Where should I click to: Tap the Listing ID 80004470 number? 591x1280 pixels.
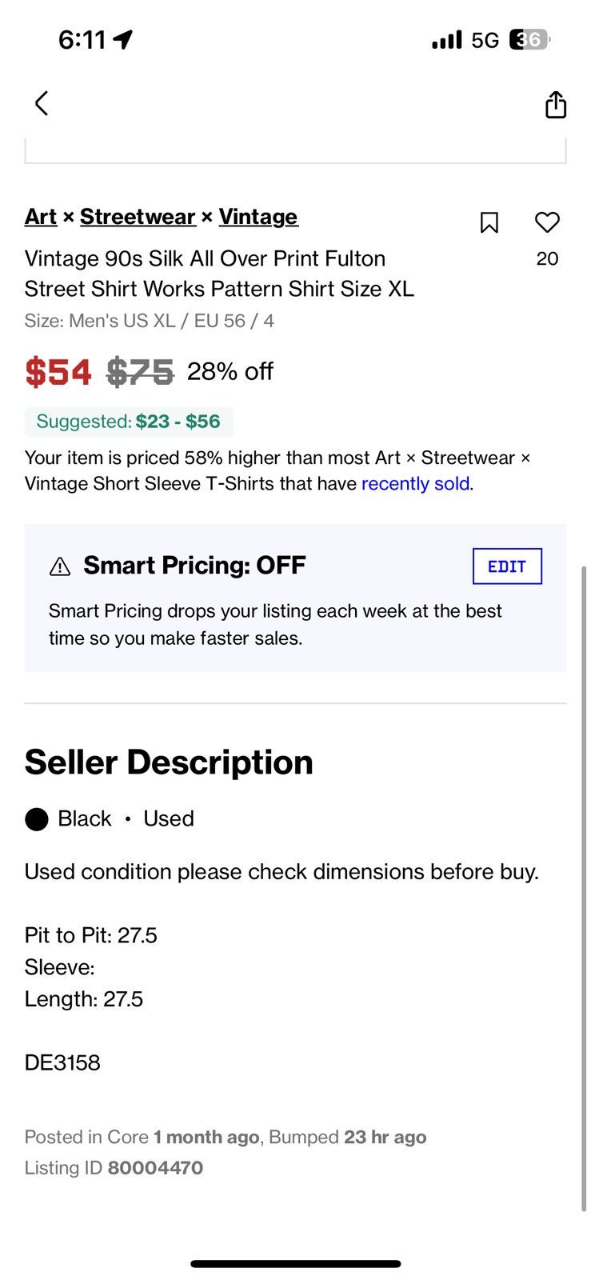[155, 1168]
